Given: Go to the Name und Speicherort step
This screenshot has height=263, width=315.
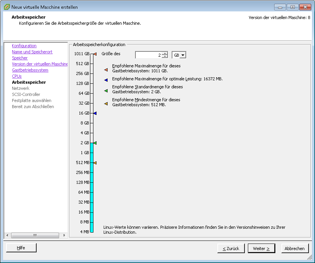Looking at the screenshot, I should tap(32, 52).
